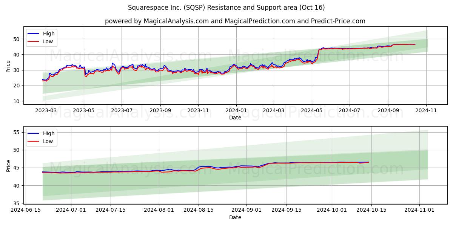
Task: Click the '2024-11-01' x-axis label
Action: [420, 211]
